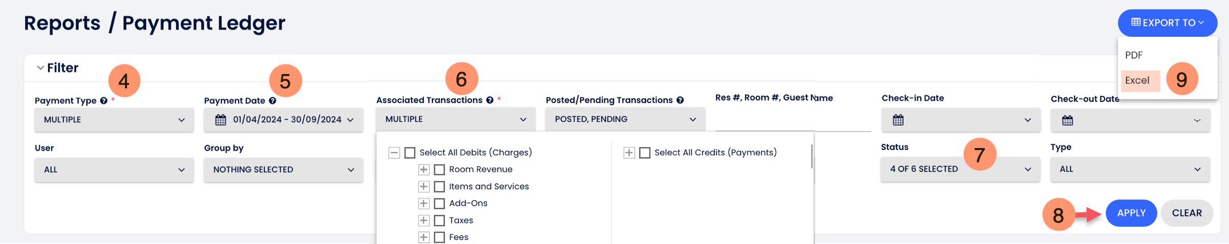
Task: Click the Check-in Date calendar icon
Action: click(898, 120)
